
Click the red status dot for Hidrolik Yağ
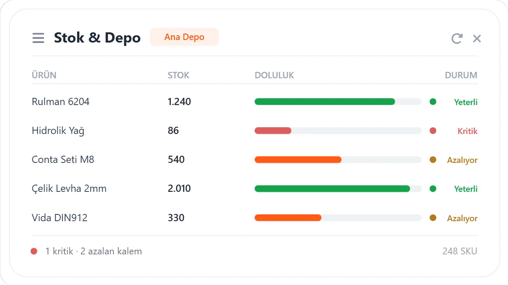[433, 131]
